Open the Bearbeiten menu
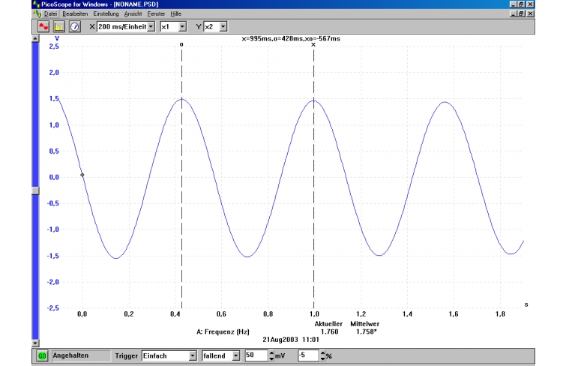 click(75, 13)
